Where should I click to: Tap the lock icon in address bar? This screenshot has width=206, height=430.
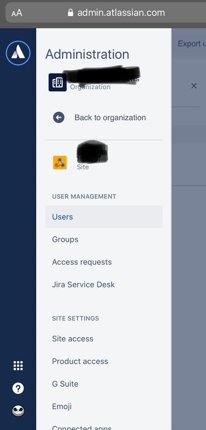[x=71, y=12]
